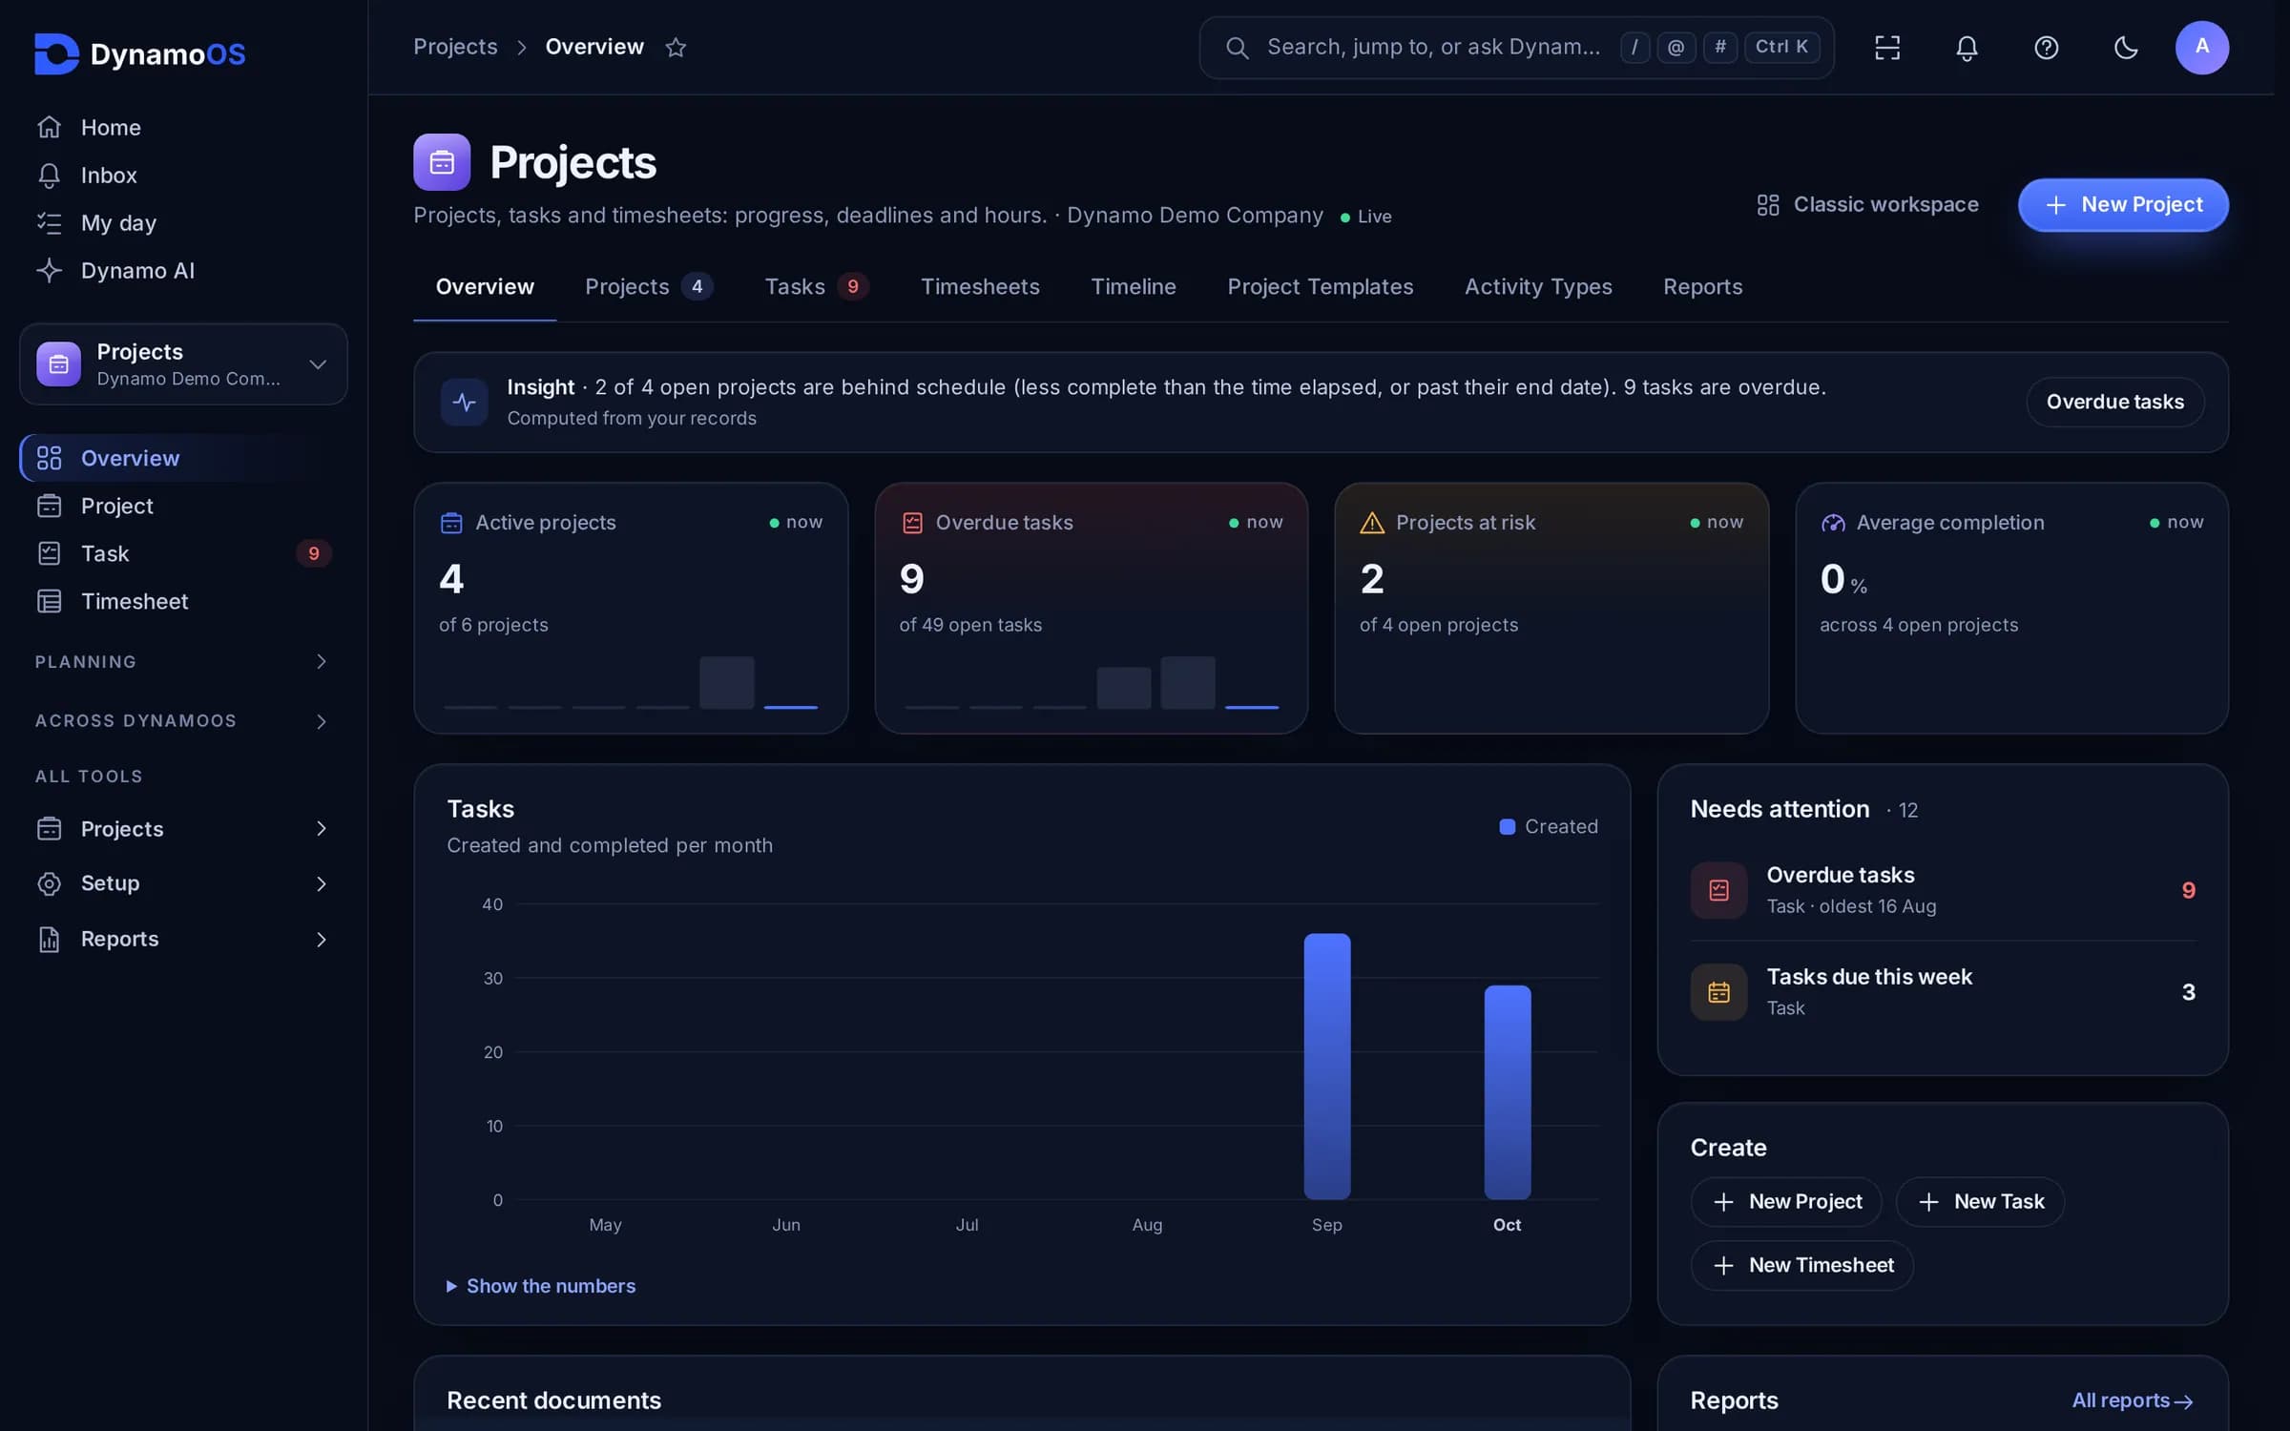This screenshot has width=2290, height=1431.
Task: Open the Project Templates tab
Action: tap(1320, 286)
